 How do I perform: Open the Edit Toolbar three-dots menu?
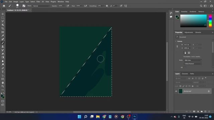tap(3, 90)
